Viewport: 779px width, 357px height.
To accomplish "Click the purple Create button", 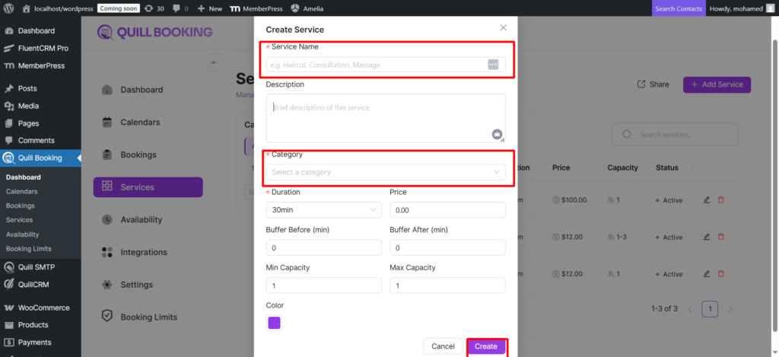I will click(485, 346).
